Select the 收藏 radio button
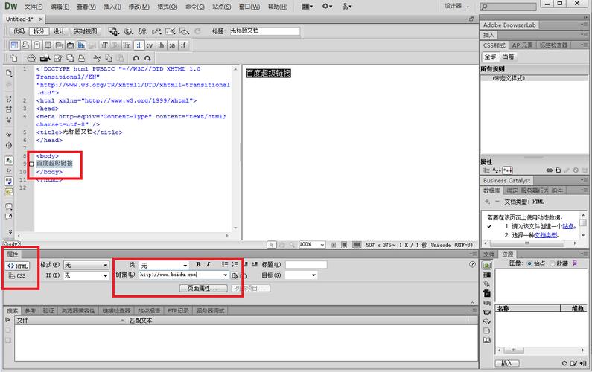The image size is (592, 372). pos(556,263)
